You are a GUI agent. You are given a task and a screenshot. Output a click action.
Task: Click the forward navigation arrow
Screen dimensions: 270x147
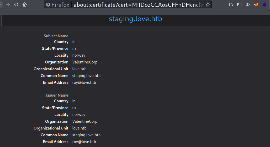(8, 4)
